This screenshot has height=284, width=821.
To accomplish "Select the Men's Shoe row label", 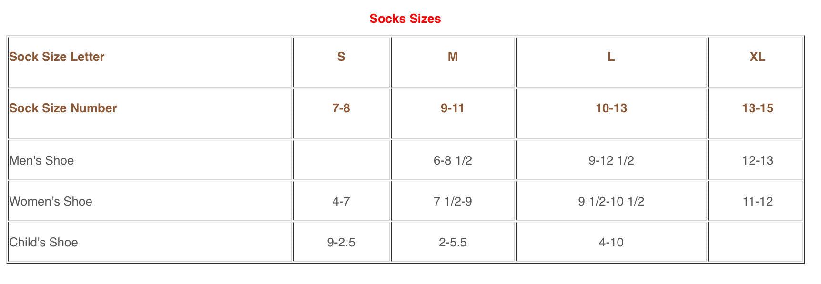I will (x=42, y=161).
